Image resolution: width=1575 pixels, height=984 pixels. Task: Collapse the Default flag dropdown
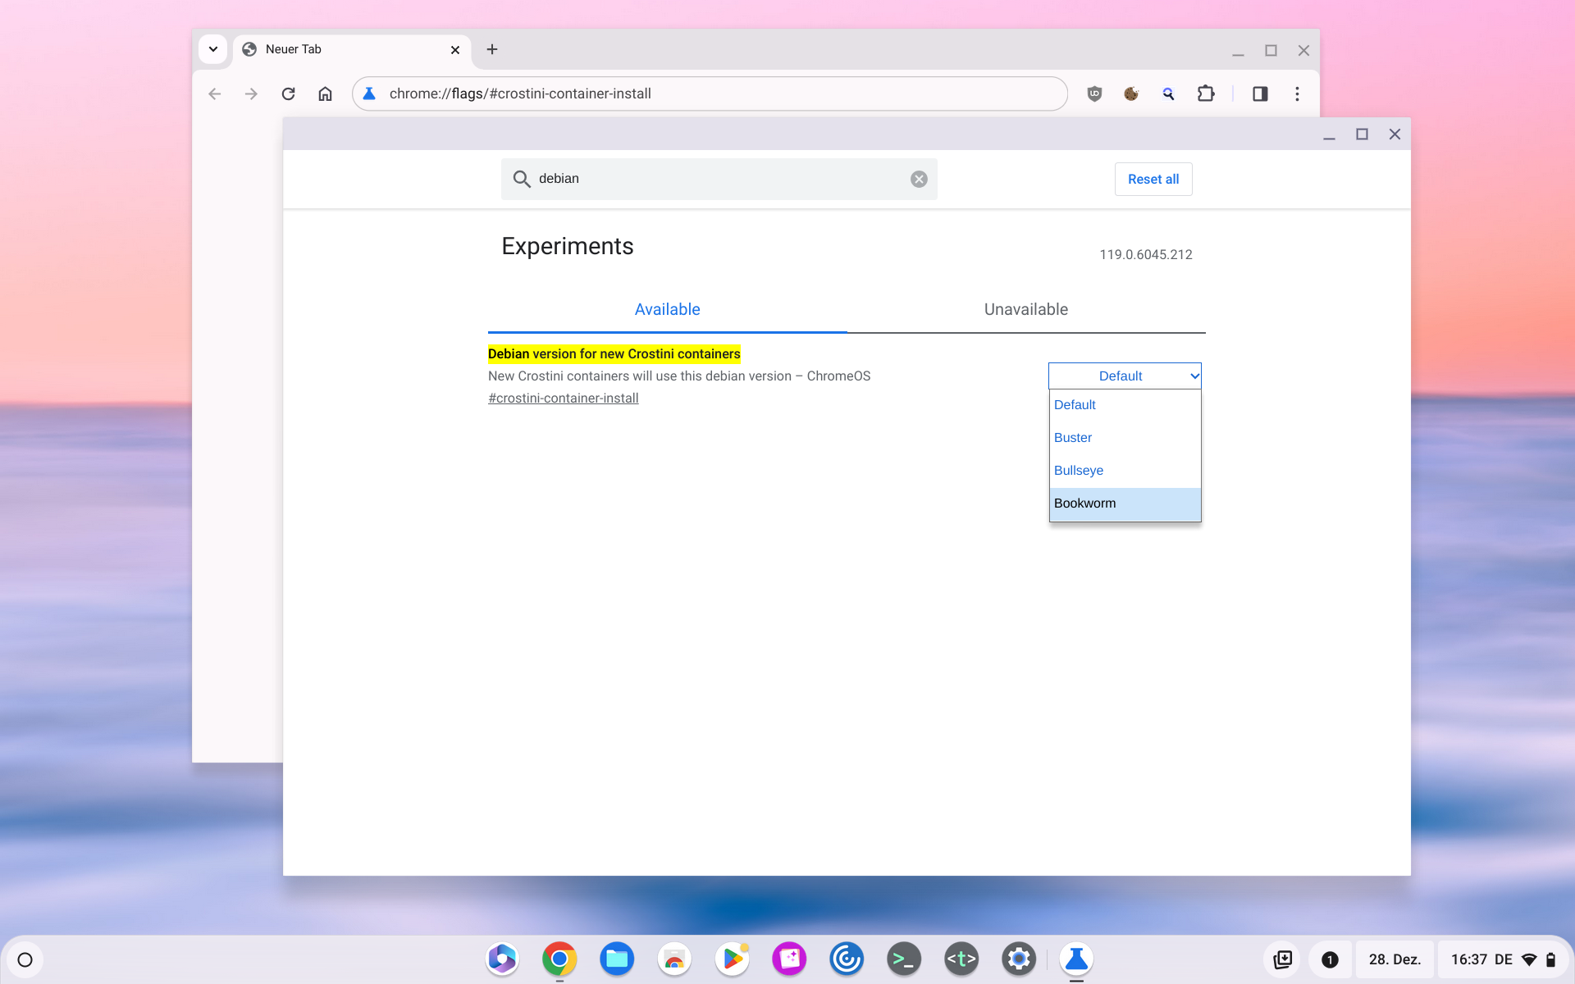[x=1125, y=376]
